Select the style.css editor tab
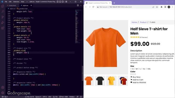This screenshot has height=98, width=175. 25,5
